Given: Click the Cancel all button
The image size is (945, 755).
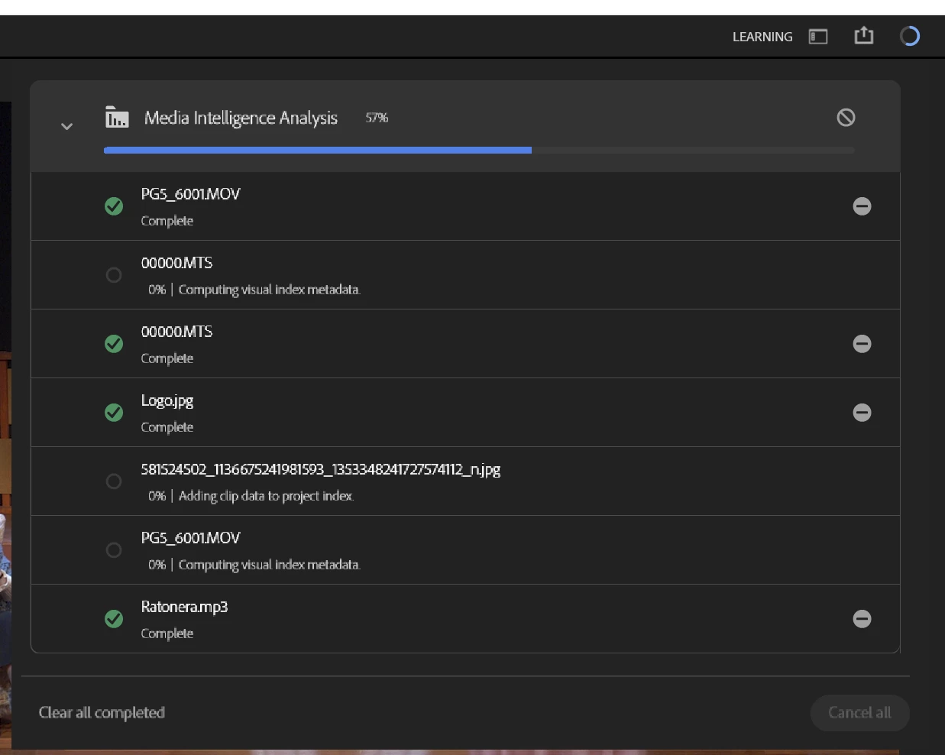Looking at the screenshot, I should coord(859,713).
